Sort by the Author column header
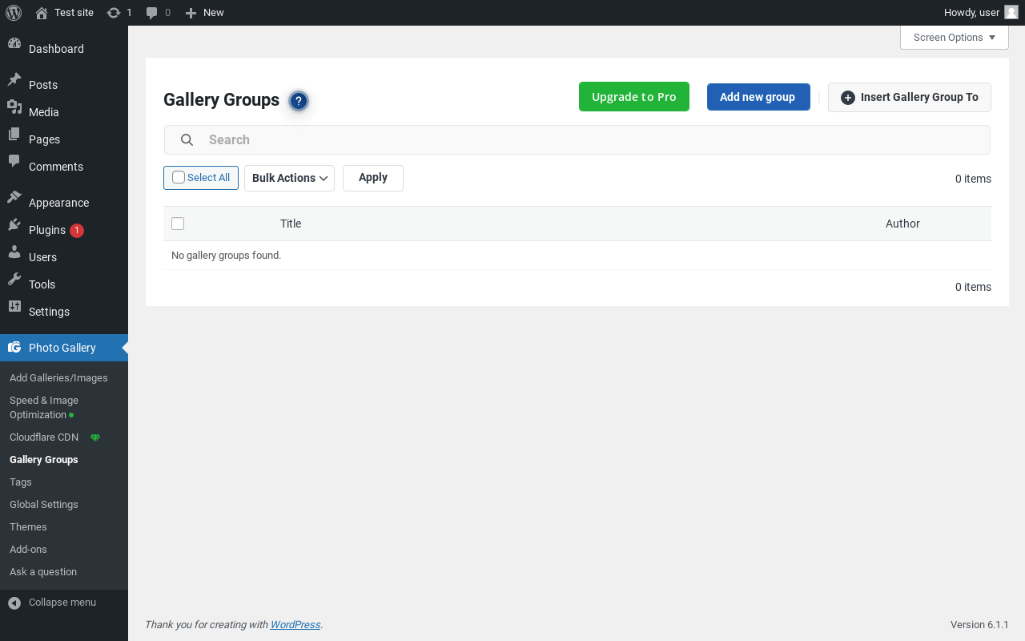1025x641 pixels. pyautogui.click(x=902, y=224)
